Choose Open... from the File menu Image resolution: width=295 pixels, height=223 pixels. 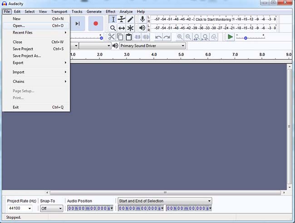point(36,25)
